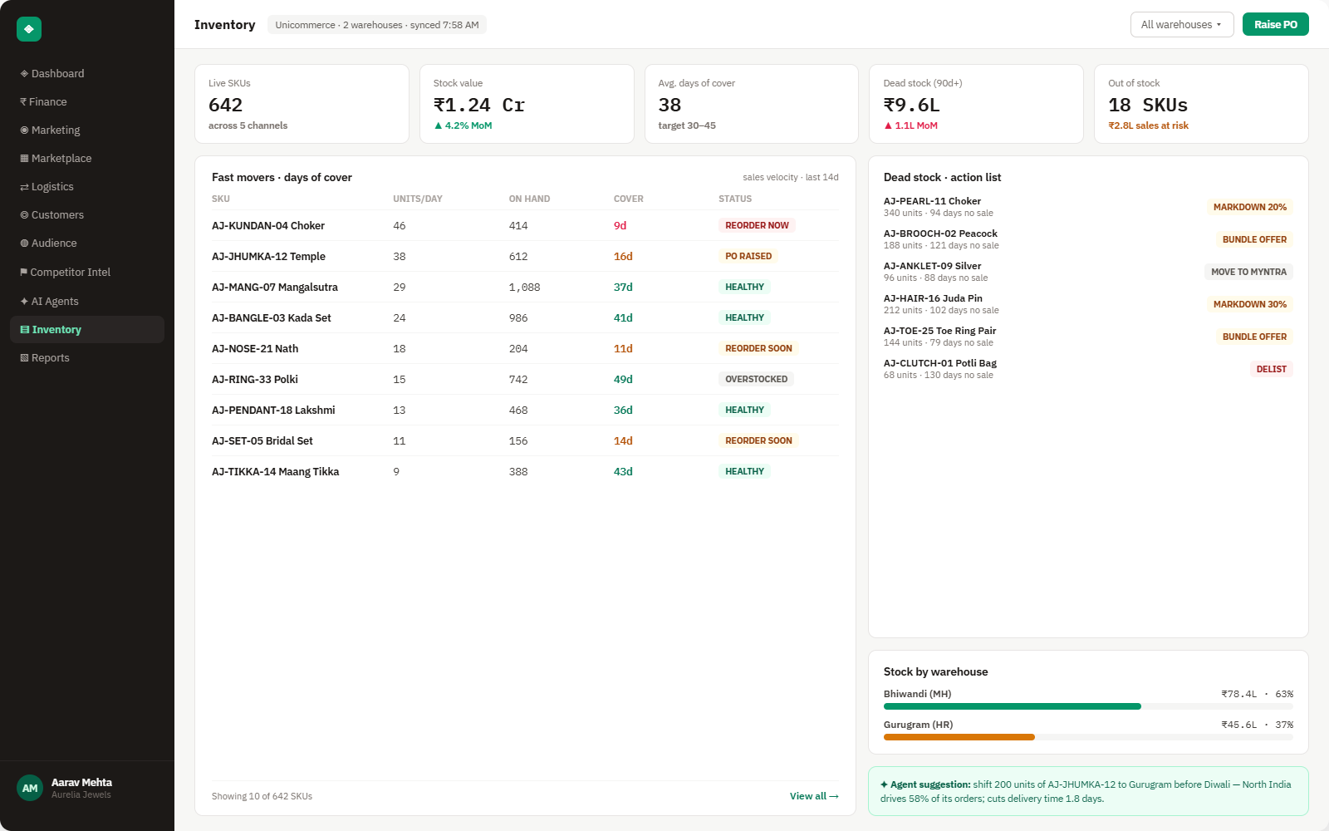Click the OVERSTOCKED status badge
Image resolution: width=1329 pixels, height=831 pixels.
(756, 379)
